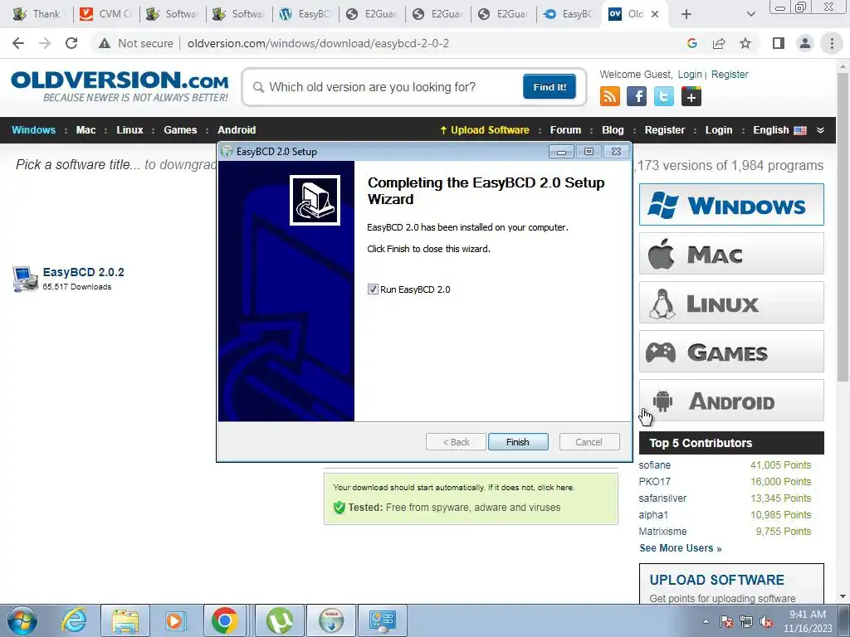This screenshot has width=850, height=637.
Task: Click Upload Software in the navigation bar
Action: (484, 130)
